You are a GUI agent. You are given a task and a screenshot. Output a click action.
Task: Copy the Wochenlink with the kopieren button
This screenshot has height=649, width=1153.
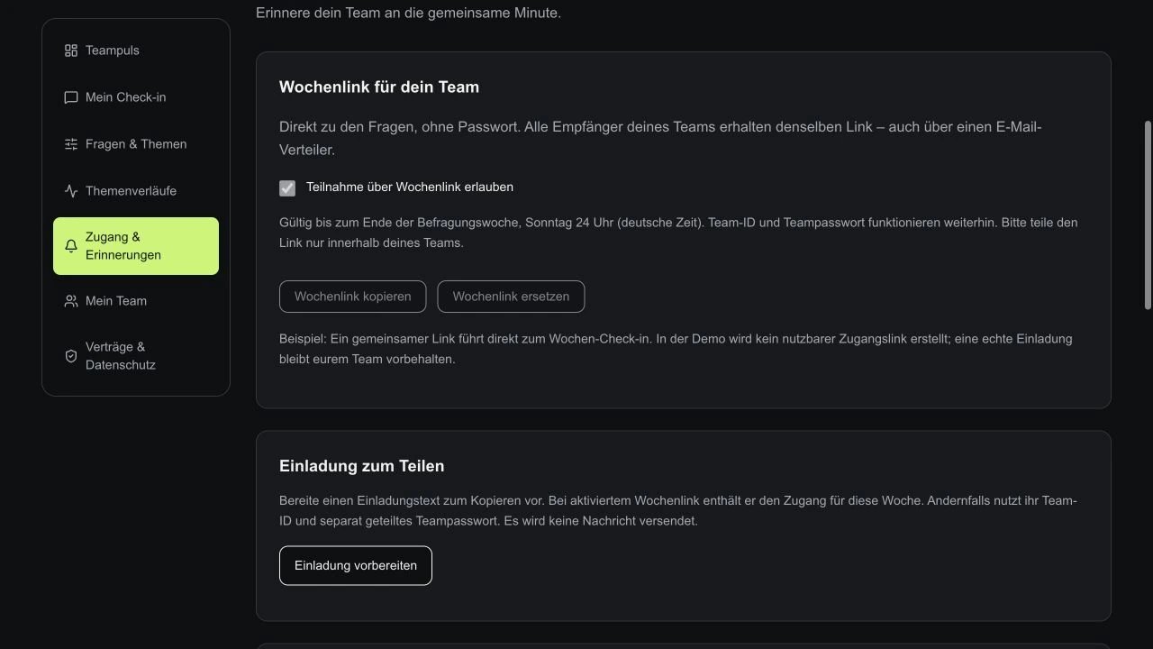353,297
